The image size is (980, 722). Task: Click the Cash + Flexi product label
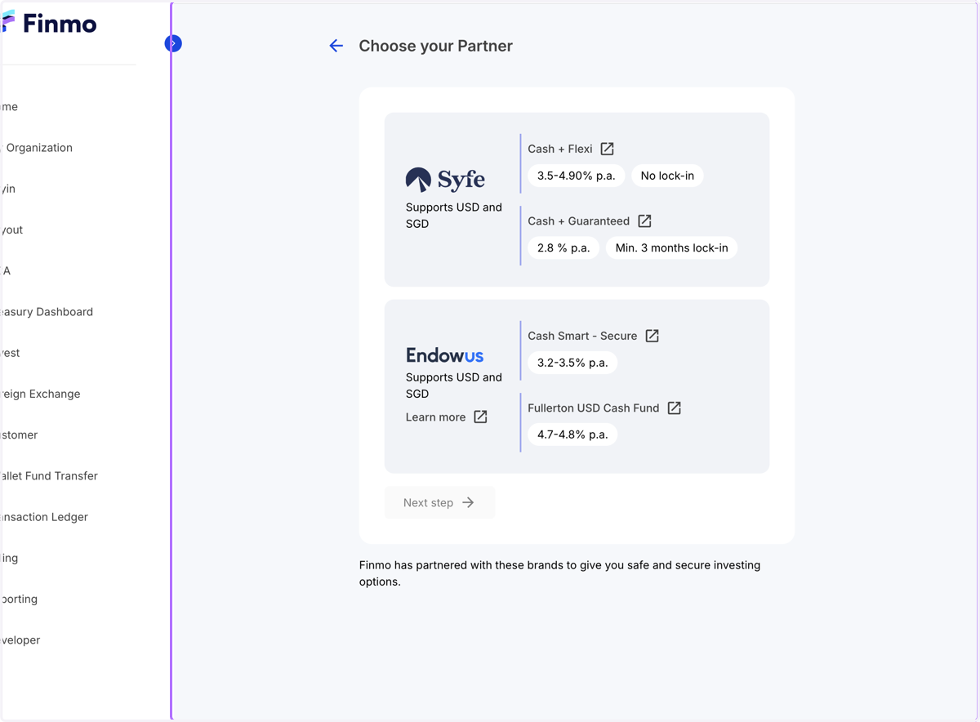click(x=560, y=149)
